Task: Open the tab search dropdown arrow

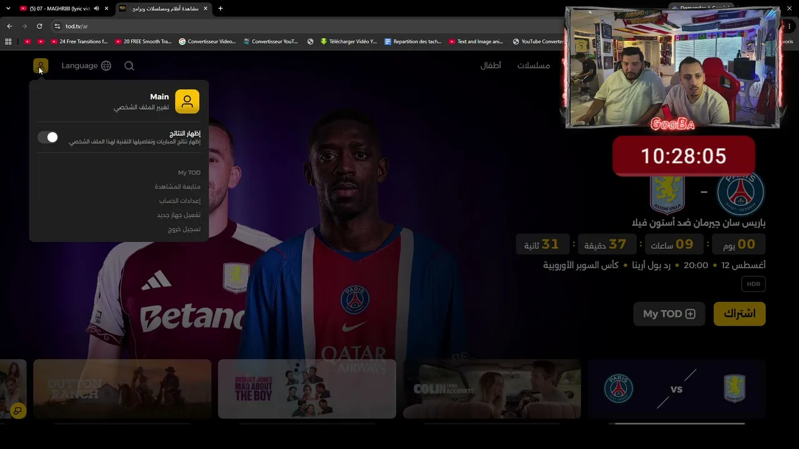Action: coord(8,8)
